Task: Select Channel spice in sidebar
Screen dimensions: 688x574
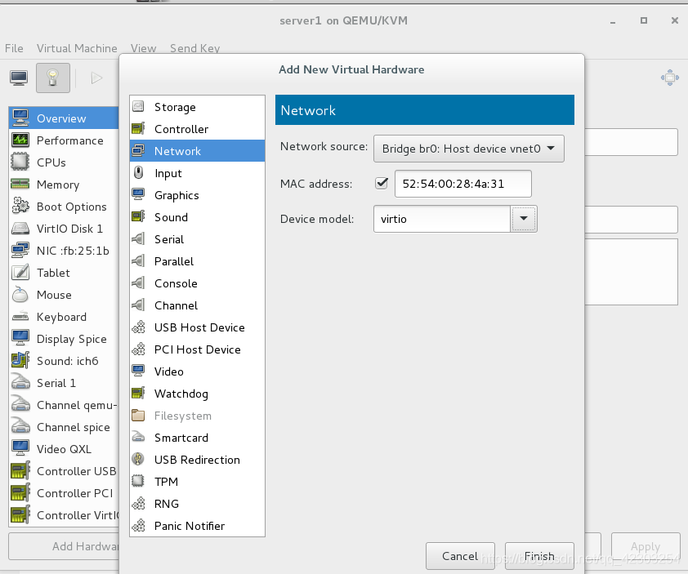Action: (64, 427)
